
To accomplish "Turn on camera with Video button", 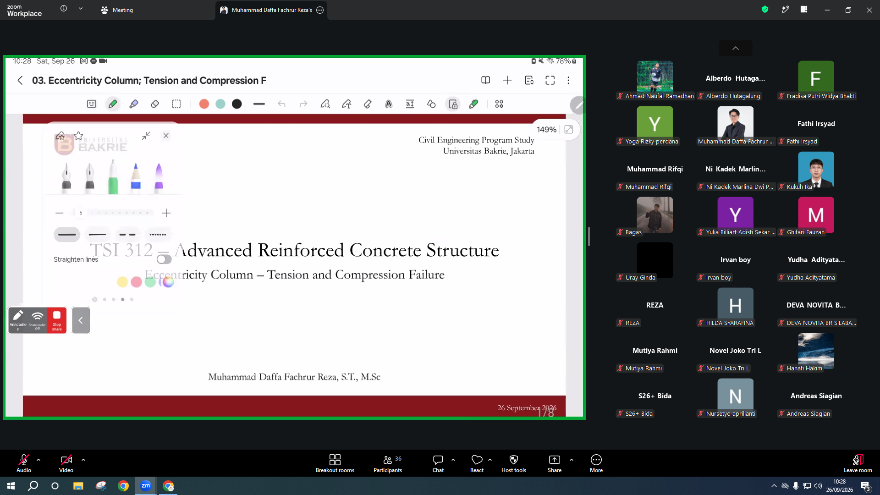I will pos(66,463).
